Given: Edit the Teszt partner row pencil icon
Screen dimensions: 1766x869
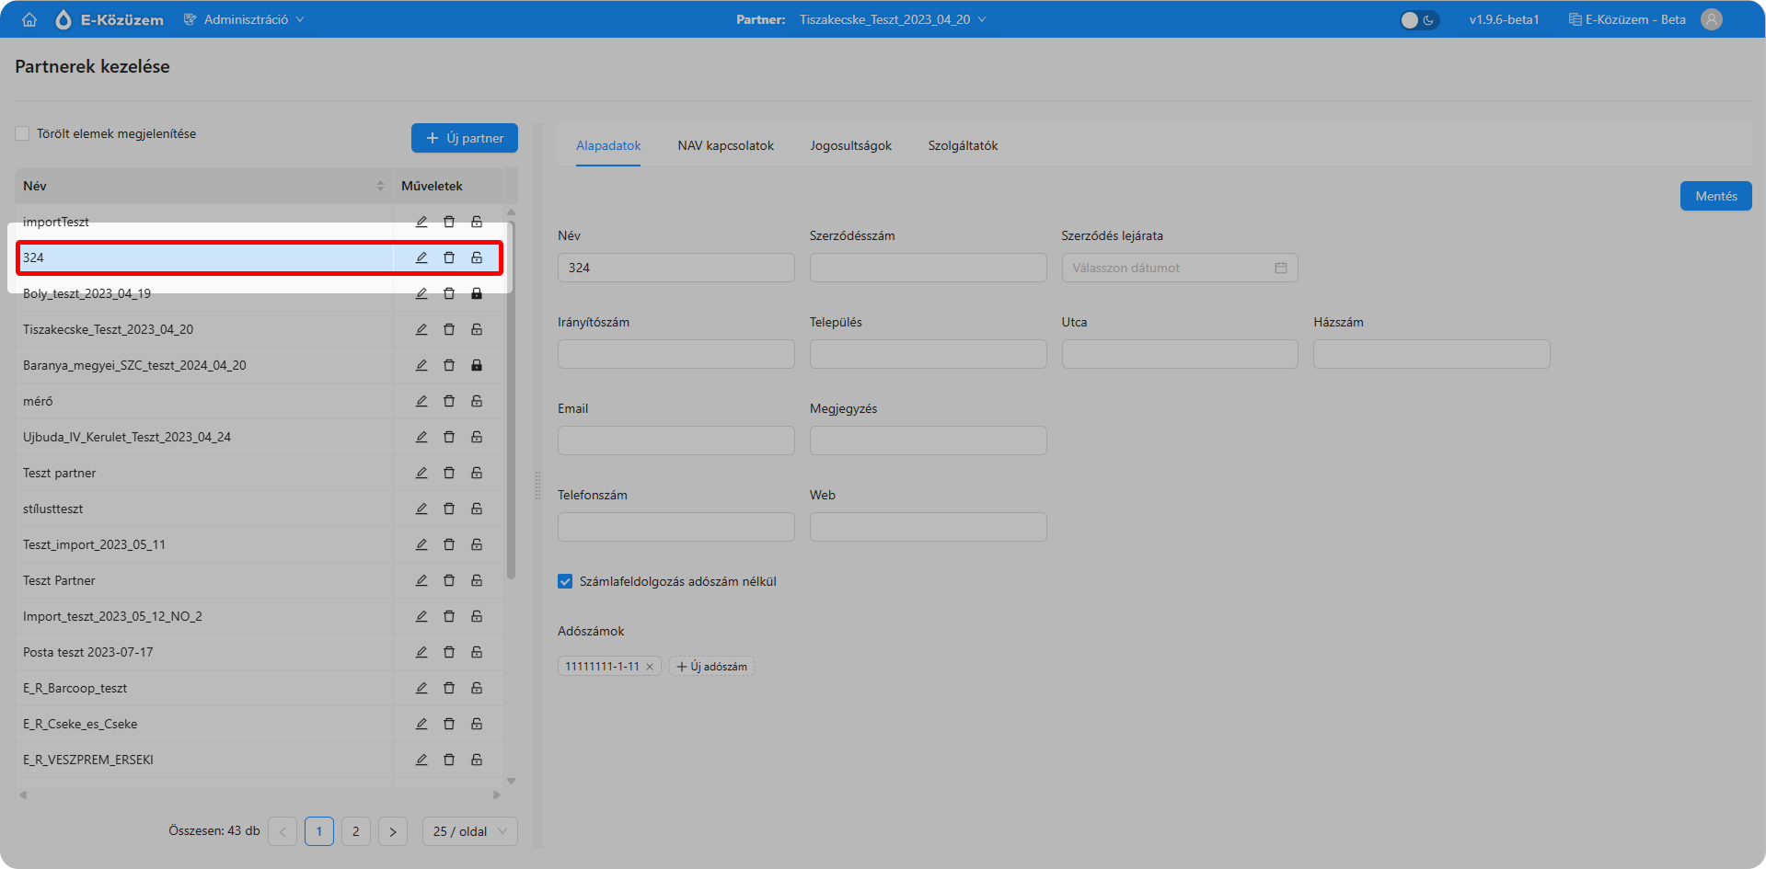Looking at the screenshot, I should pos(421,473).
